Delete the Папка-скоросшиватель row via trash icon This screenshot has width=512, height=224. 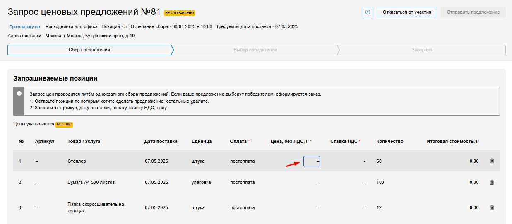pos(492,207)
